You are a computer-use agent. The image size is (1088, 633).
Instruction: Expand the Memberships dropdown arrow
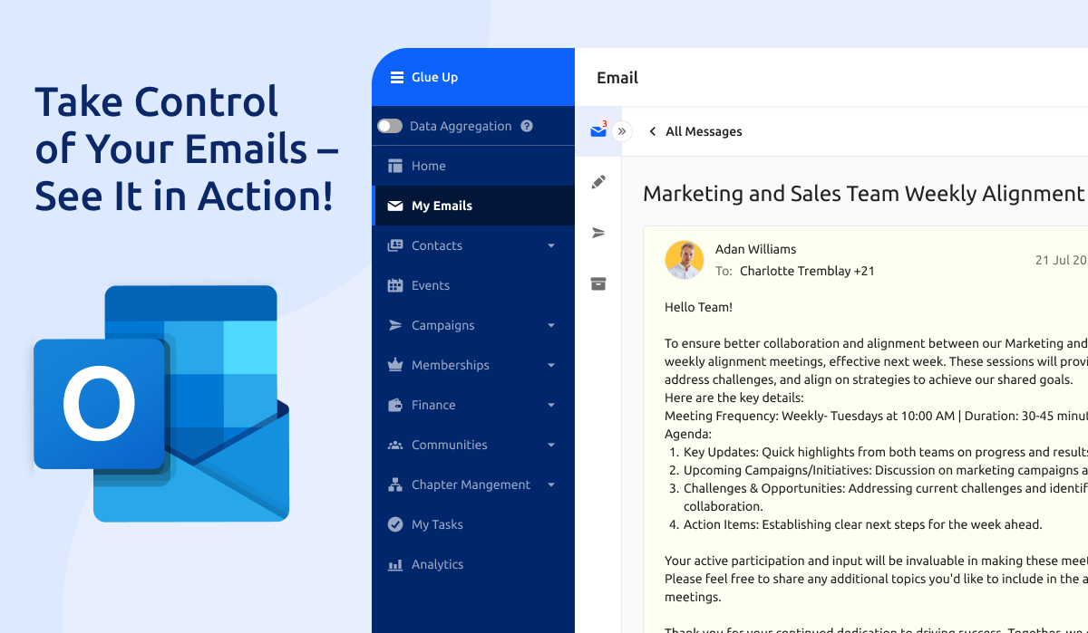pos(551,365)
